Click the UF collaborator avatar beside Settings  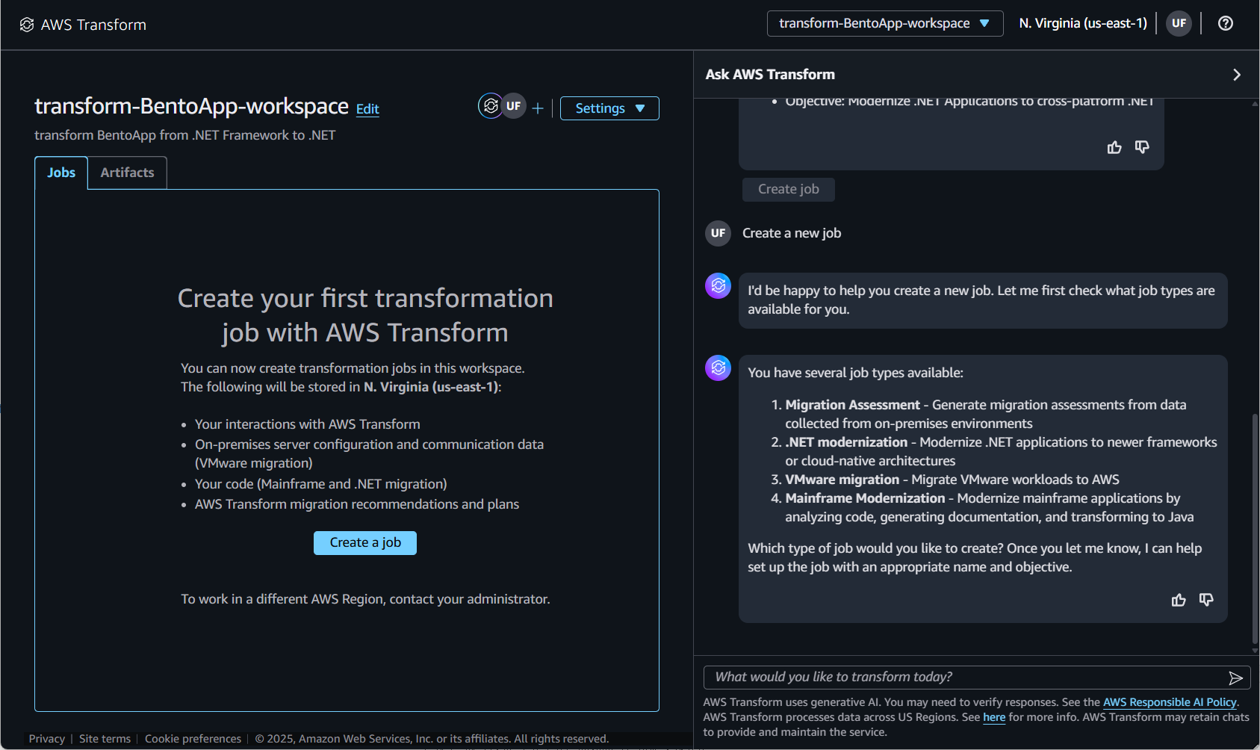[x=514, y=106]
